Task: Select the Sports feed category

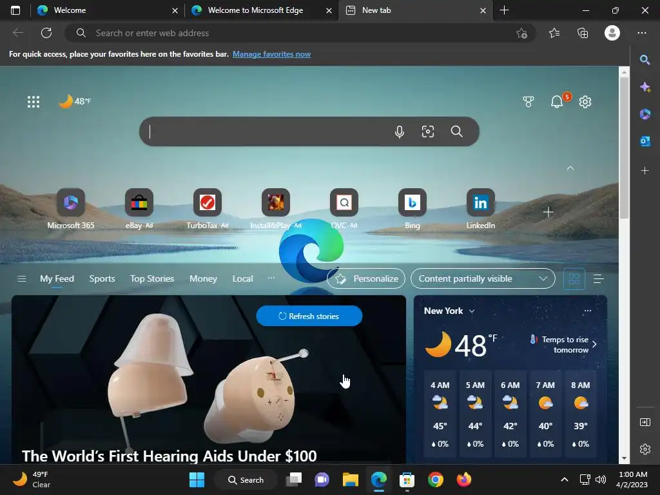Action: click(102, 278)
